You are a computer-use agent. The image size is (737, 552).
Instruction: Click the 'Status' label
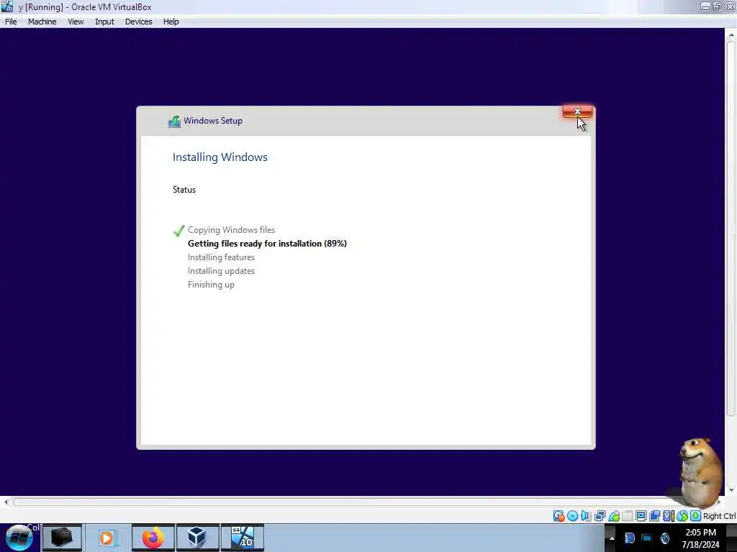point(184,190)
